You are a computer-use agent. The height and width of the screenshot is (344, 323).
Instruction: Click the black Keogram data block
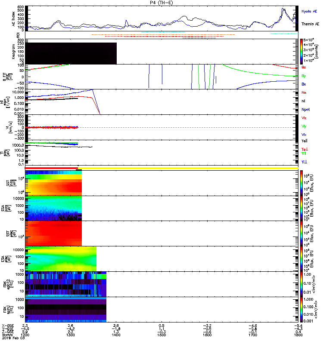point(71,53)
